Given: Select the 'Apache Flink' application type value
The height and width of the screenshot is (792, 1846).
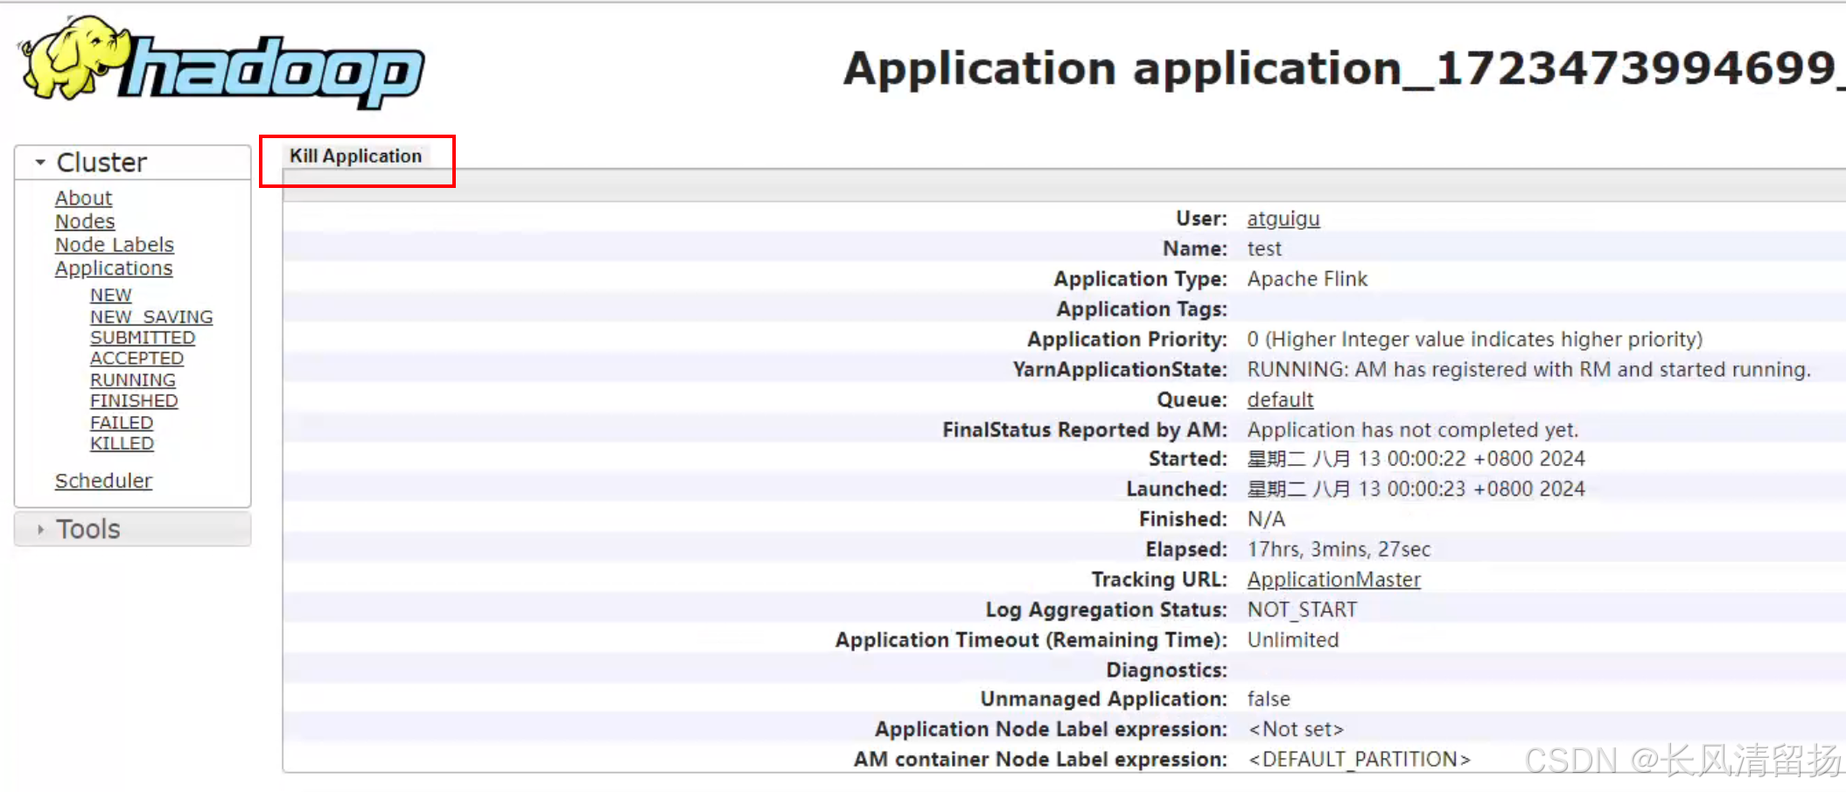Looking at the screenshot, I should [x=1307, y=280].
